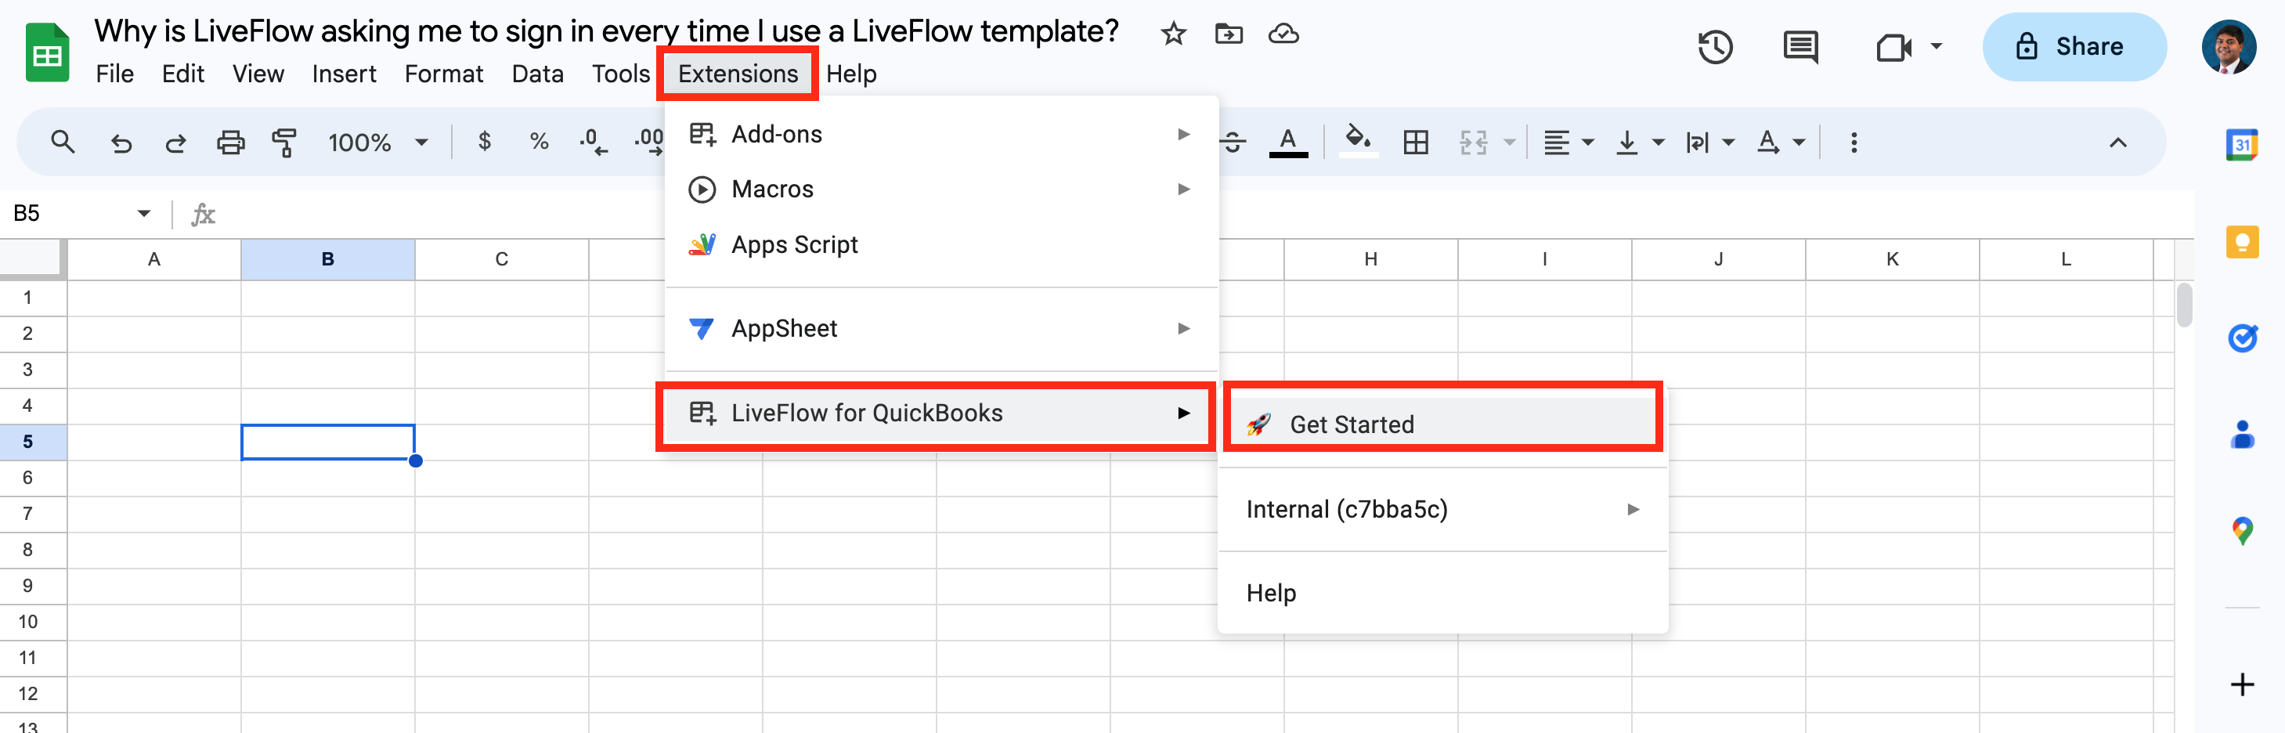This screenshot has height=733, width=2285.
Task: Open Google Maps side panel
Action: coord(2241,531)
